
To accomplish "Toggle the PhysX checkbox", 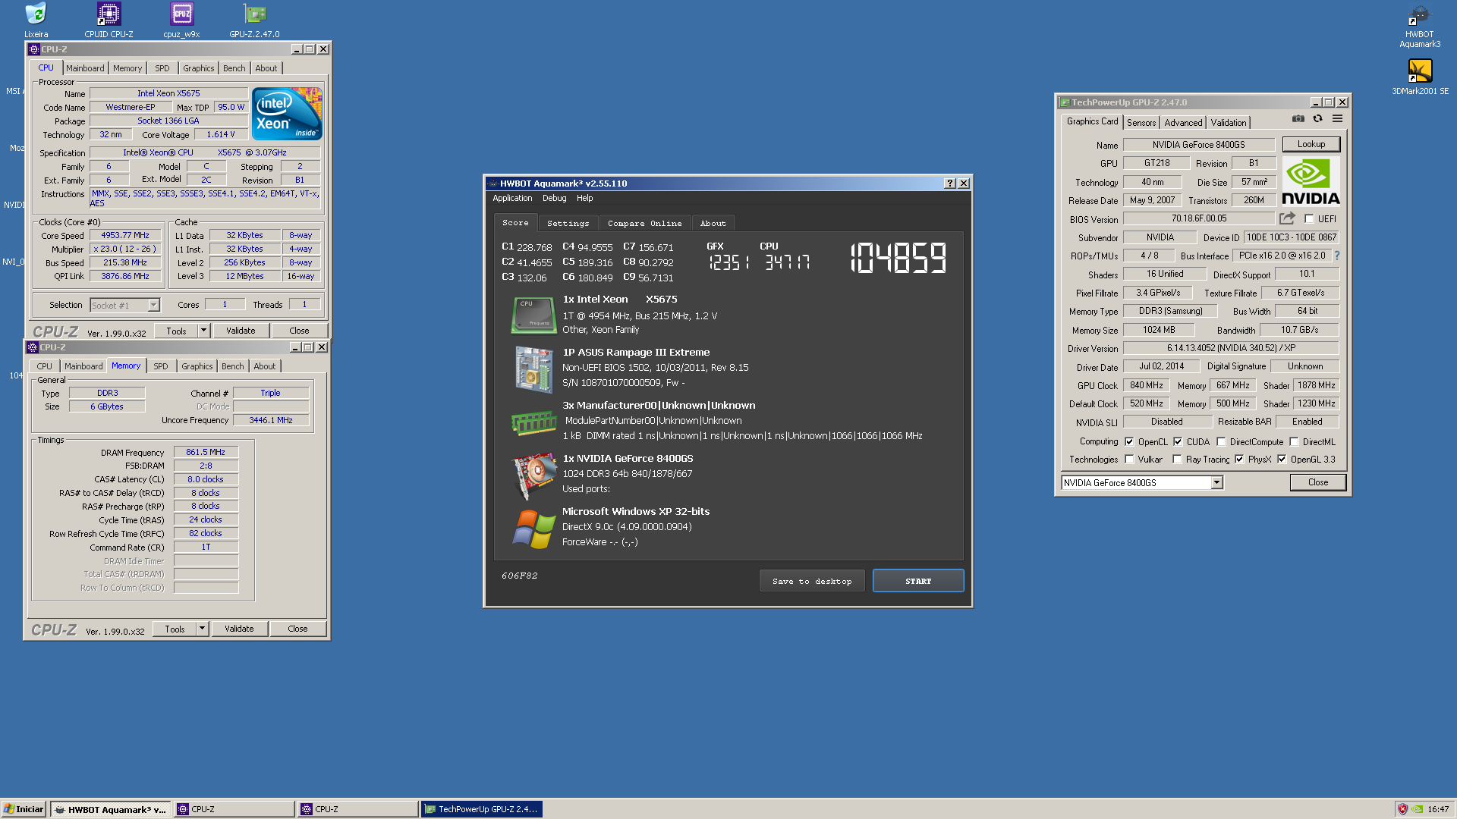I will [1239, 460].
